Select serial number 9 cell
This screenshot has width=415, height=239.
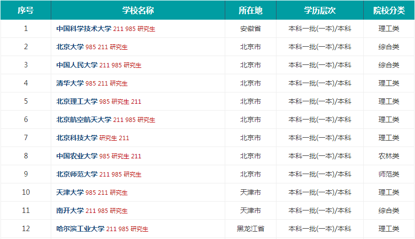click(26, 174)
